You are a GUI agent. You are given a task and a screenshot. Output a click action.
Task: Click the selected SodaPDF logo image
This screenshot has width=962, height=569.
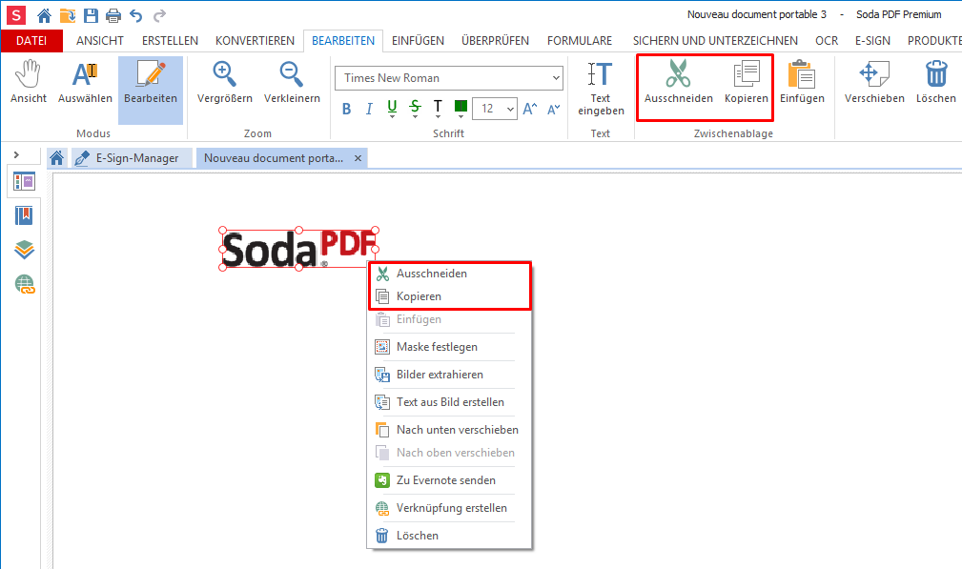(x=298, y=249)
